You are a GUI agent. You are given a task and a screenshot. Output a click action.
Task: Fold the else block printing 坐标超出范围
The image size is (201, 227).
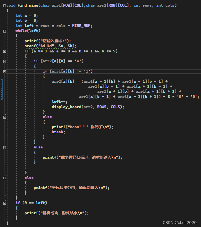[x=4, y=178]
